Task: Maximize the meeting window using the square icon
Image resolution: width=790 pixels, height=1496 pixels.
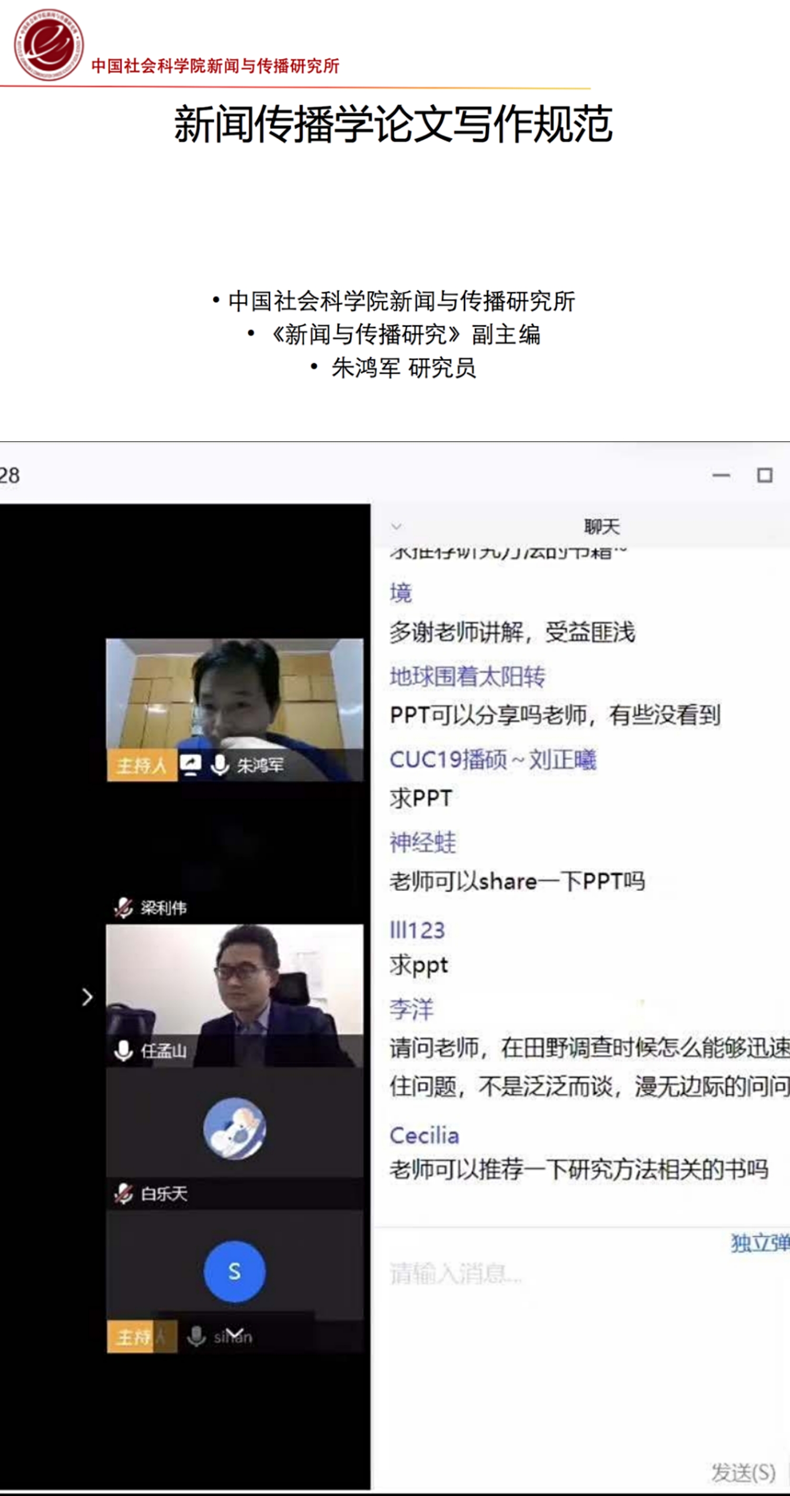Action: coord(764,475)
